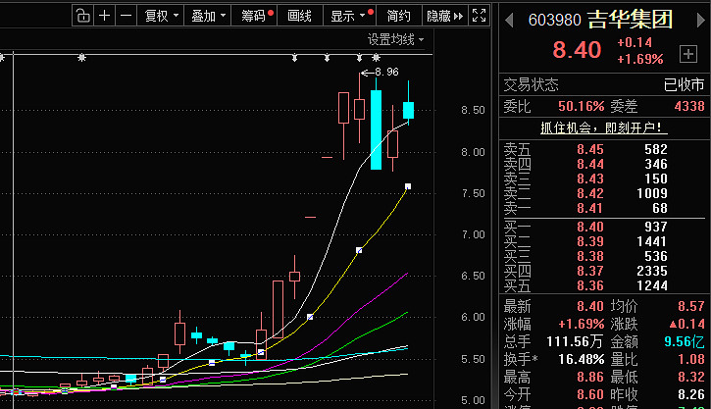Click 买五 price 8.36
Viewport: 711px width, 409px height.
590,285
